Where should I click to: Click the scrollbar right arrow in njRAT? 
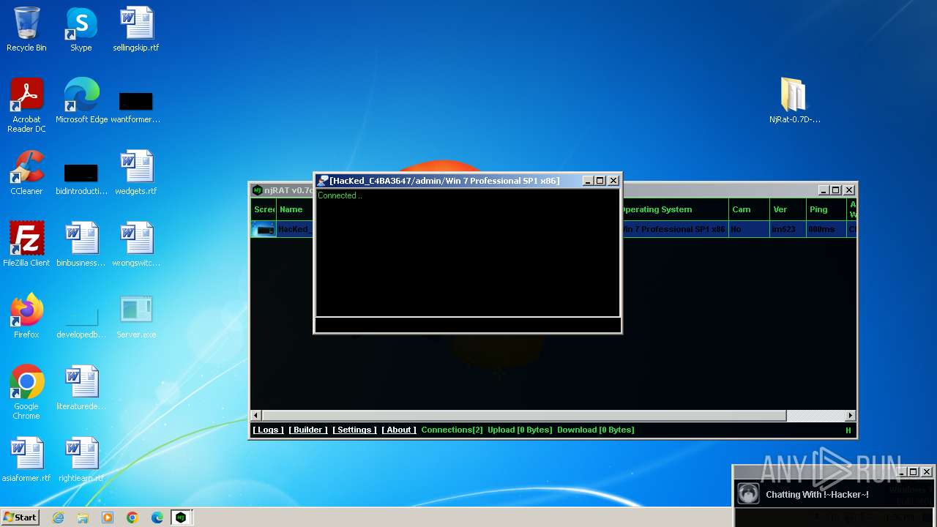pyautogui.click(x=850, y=416)
